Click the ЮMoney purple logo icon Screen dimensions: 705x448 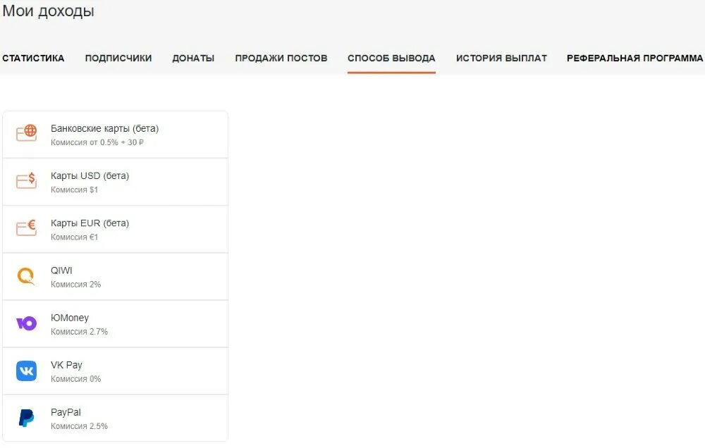coord(27,323)
